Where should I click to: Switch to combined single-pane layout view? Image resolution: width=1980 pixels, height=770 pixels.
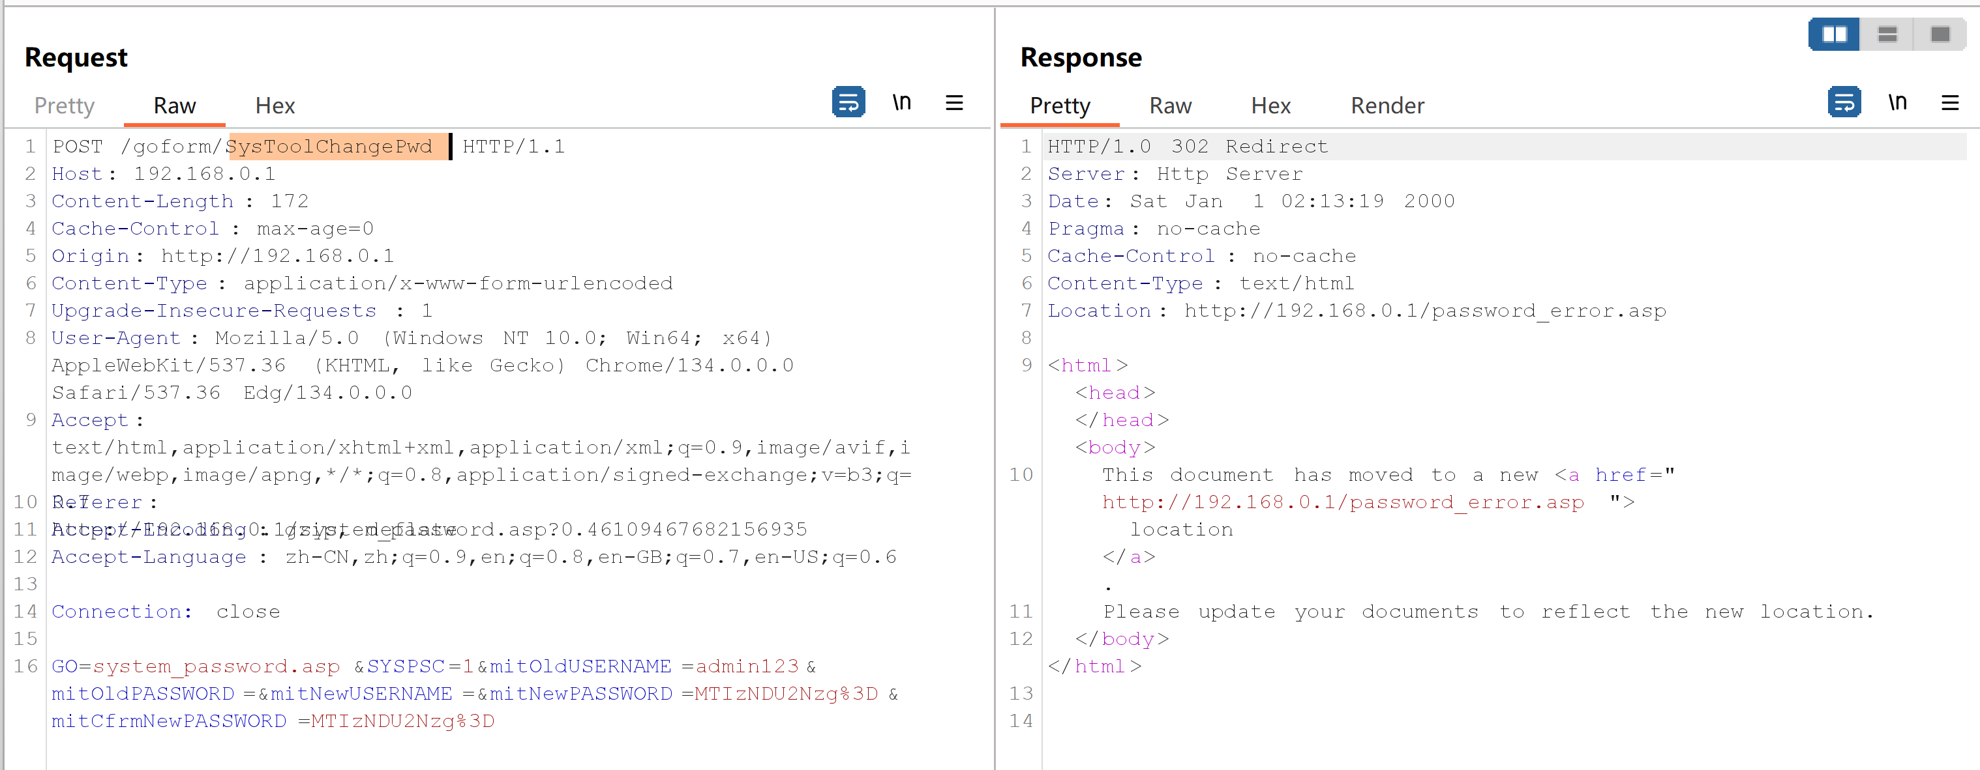(x=1940, y=35)
